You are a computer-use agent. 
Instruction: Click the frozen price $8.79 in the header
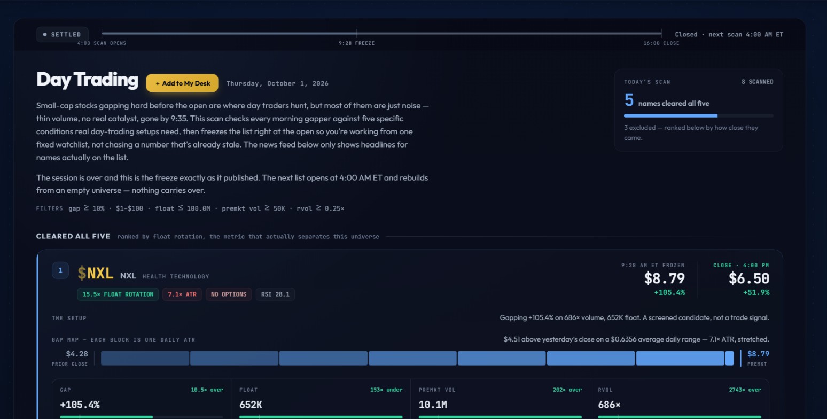click(664, 278)
